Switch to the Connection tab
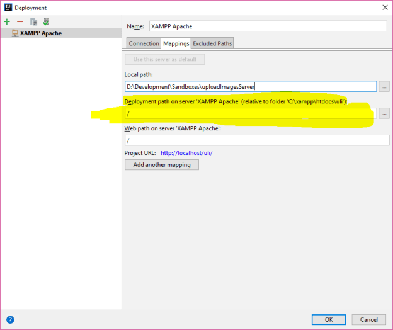 [144, 43]
